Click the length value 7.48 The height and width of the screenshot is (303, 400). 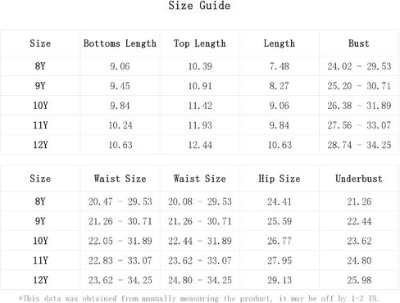point(280,66)
